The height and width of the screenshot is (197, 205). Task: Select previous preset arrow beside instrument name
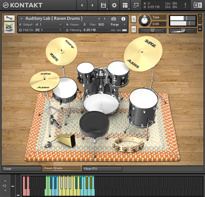(x=99, y=19)
